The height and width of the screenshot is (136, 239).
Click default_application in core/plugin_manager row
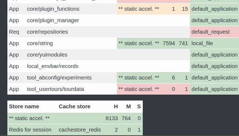pyautogui.click(x=214, y=20)
